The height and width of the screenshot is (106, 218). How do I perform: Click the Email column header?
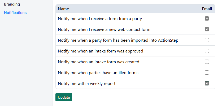207,9
